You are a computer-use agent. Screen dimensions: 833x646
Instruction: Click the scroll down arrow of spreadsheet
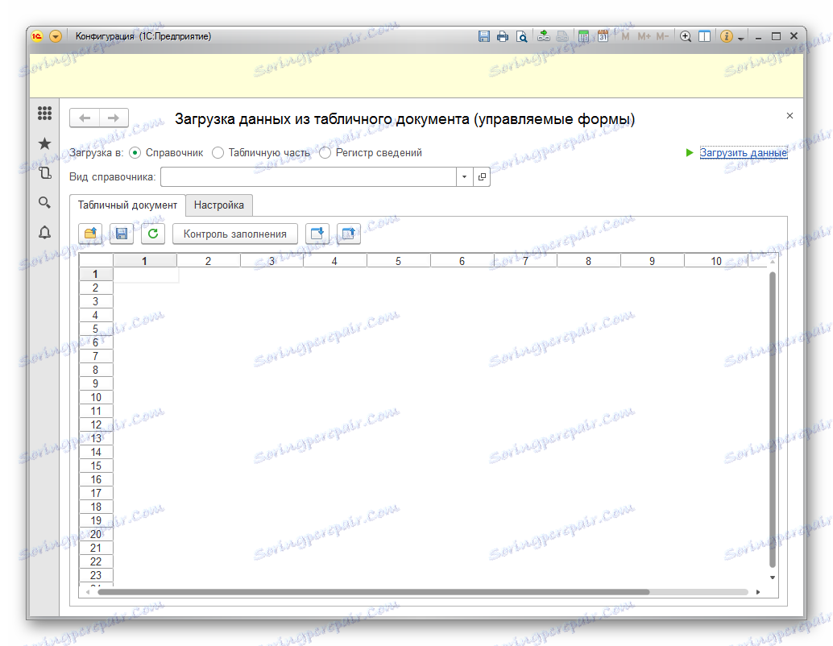pos(773,578)
